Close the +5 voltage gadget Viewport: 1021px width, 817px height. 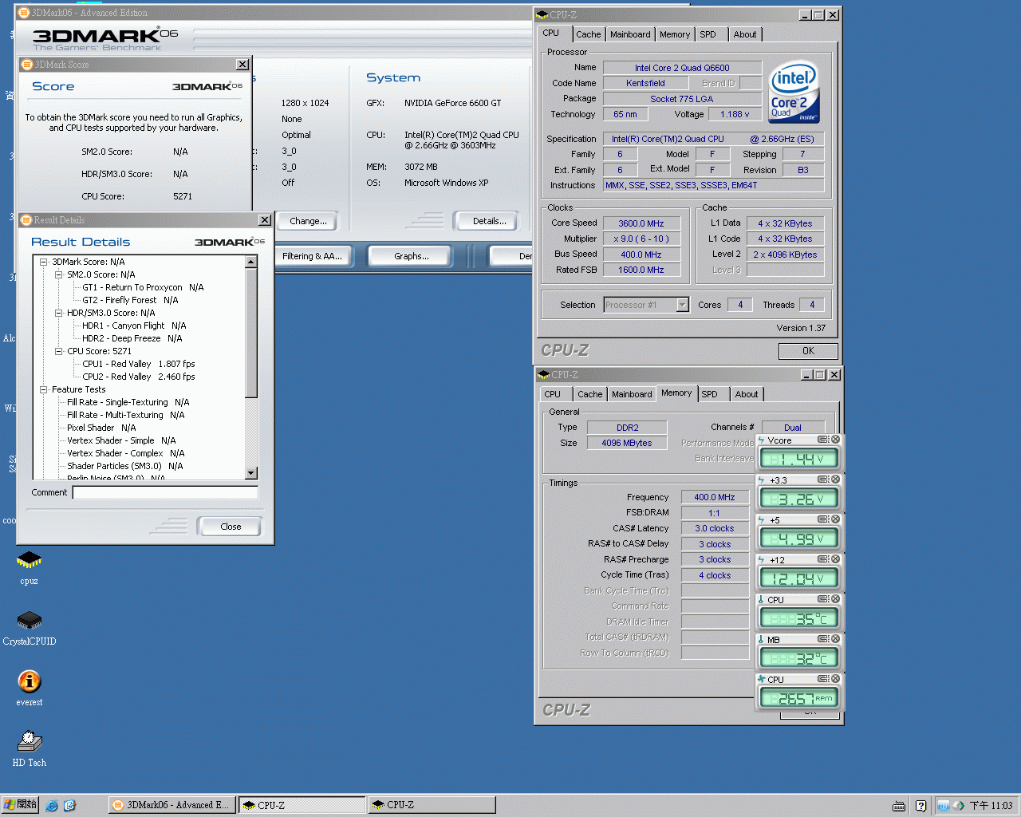pos(835,519)
